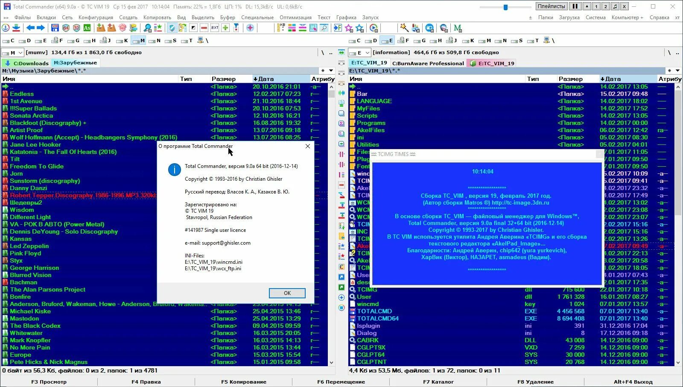683x387 pixels.
Task: Click the volume slider in title bar
Action: tap(505, 7)
